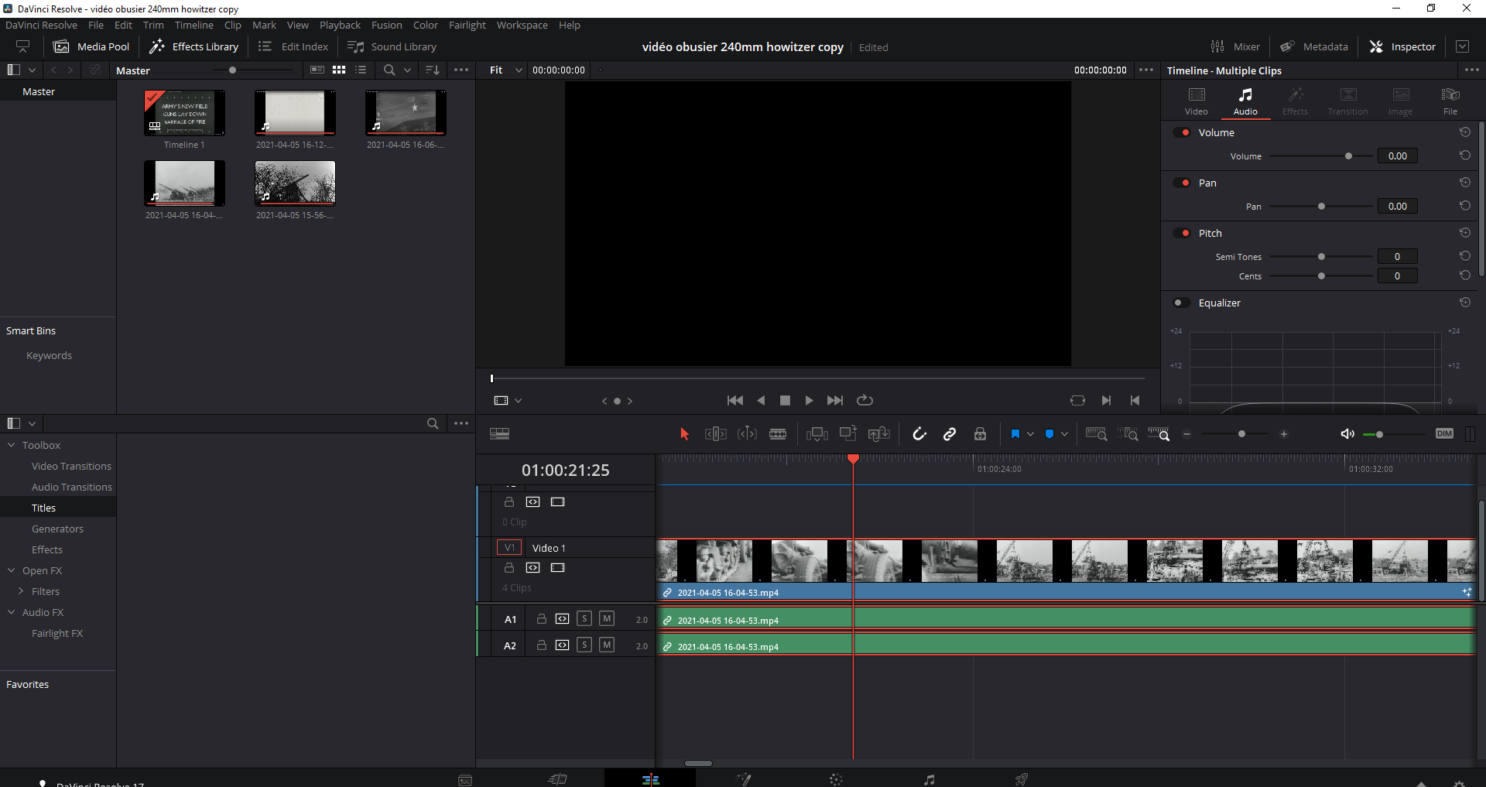Adjust the monitor volume slider
1486x787 pixels.
coord(1379,435)
